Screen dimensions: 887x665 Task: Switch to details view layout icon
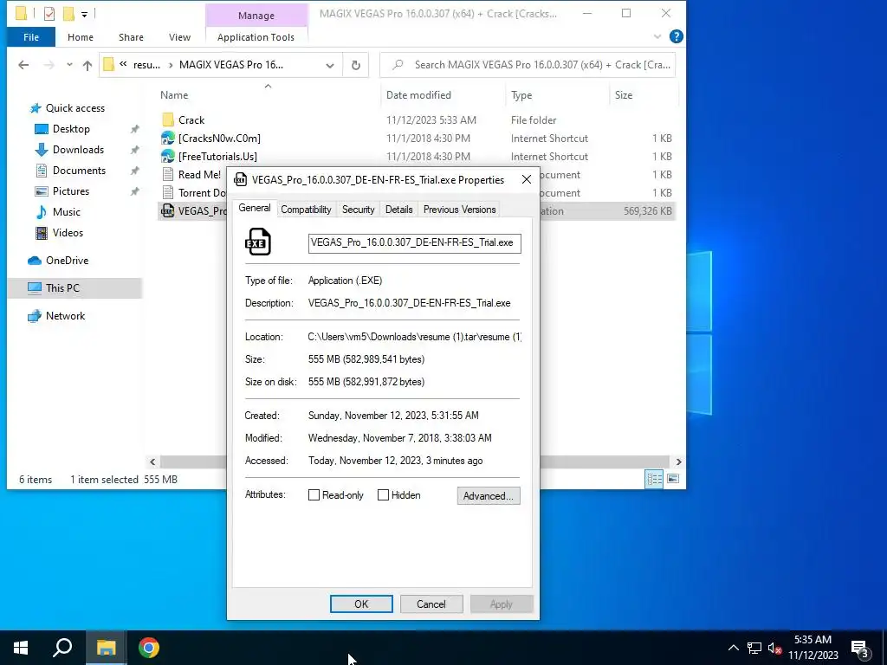point(655,479)
